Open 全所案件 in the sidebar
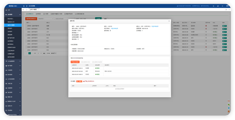The width and height of the screenshot is (235, 120). coord(10,32)
